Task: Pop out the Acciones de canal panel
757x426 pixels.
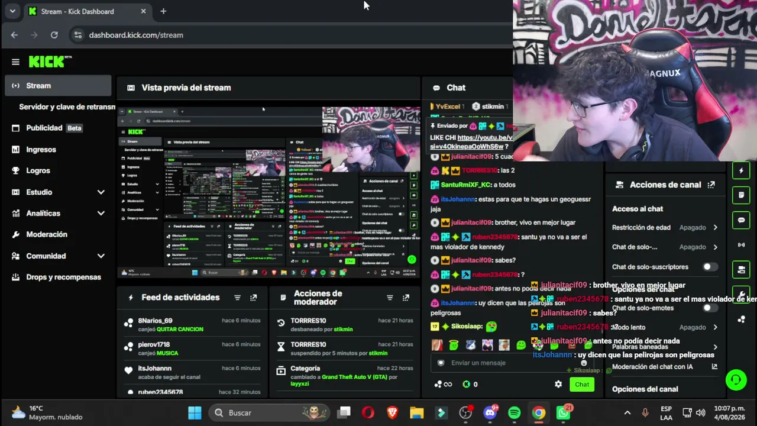Action: tap(711, 185)
